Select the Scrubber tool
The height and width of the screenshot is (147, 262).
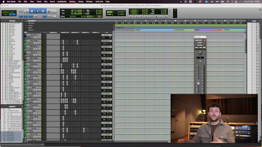pyautogui.click(x=49, y=11)
